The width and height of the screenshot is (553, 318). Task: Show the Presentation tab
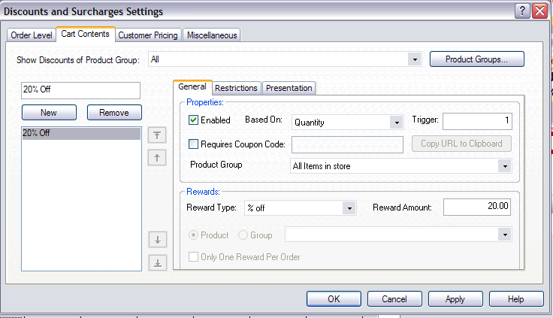(289, 88)
